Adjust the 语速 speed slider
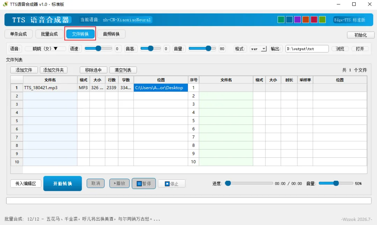Image resolution: width=377 pixels, height=225 pixels. pos(98,48)
